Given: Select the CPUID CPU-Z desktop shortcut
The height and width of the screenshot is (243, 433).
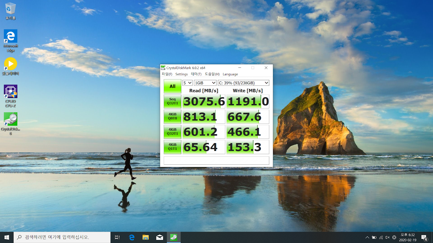Looking at the screenshot, I should [x=11, y=96].
